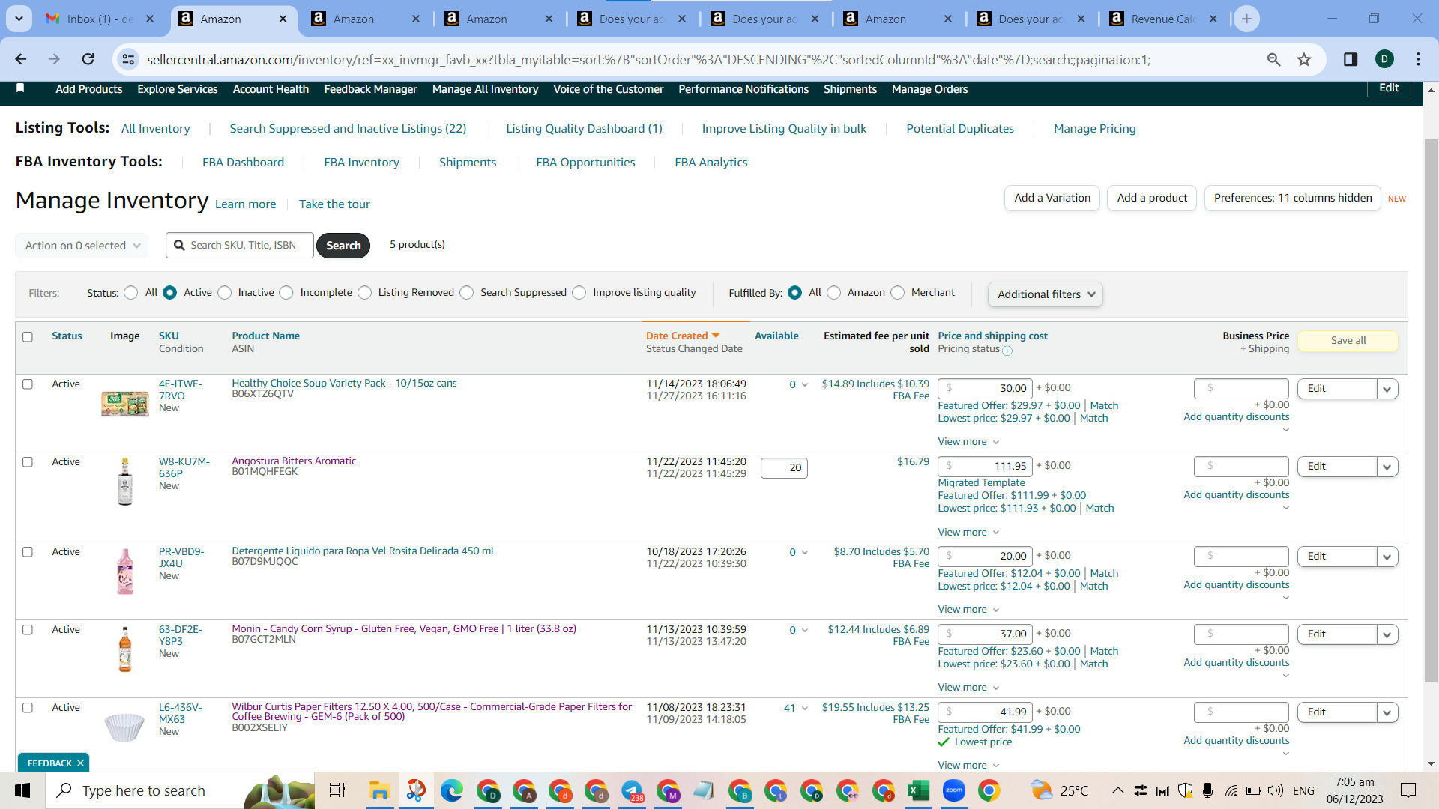Screen dimensions: 1439x809
Task: Open Edit dropdown arrow for Angostura Bitters
Action: click(x=1387, y=467)
